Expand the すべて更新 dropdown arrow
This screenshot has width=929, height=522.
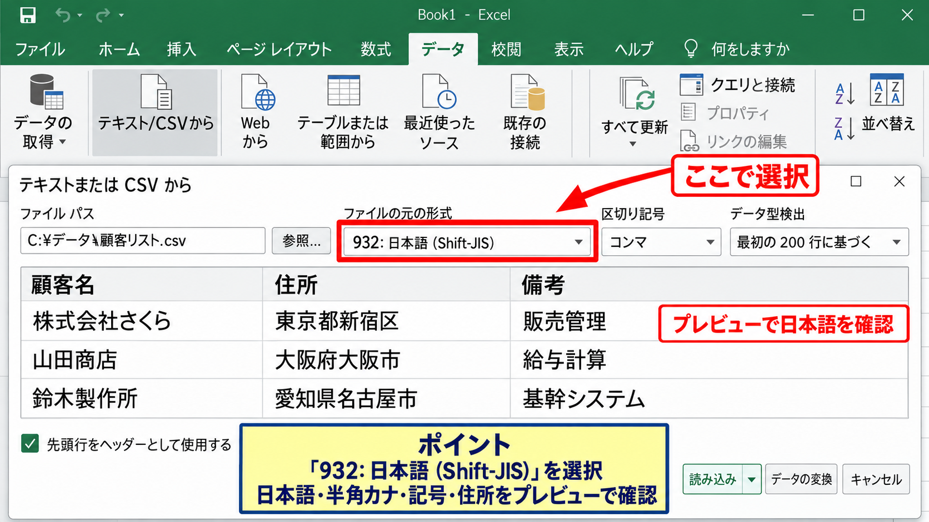pyautogui.click(x=633, y=144)
